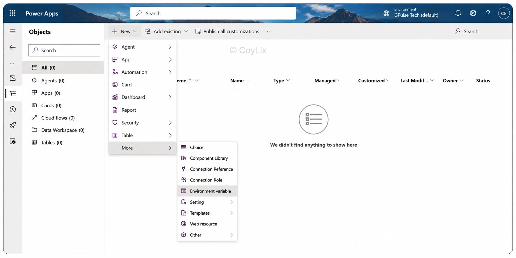Expand the Other submenu chevron

232,235
